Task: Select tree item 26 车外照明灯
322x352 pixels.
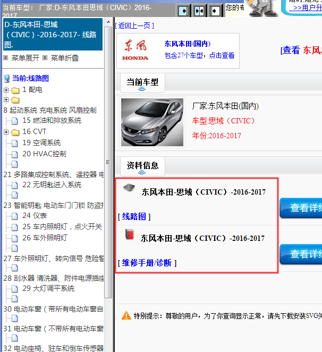Action: coord(45,238)
